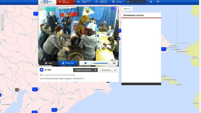Stop the video playback

pos(85,63)
